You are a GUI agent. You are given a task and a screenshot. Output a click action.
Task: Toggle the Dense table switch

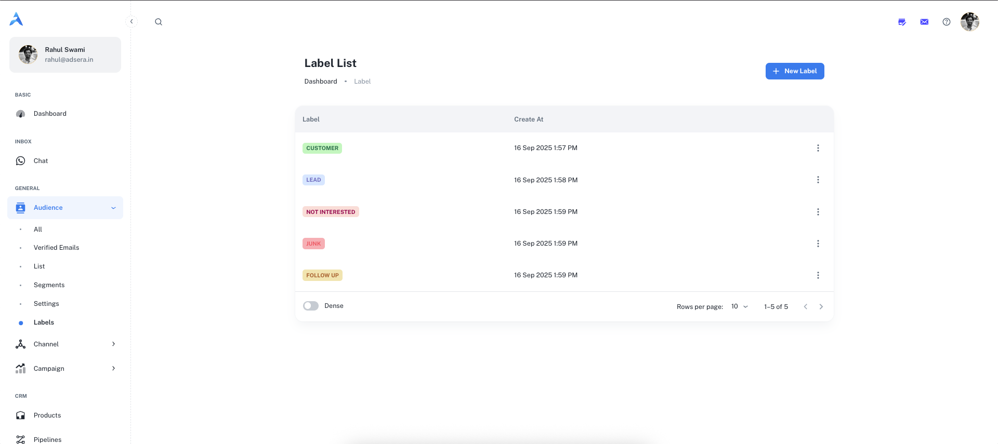(x=311, y=306)
